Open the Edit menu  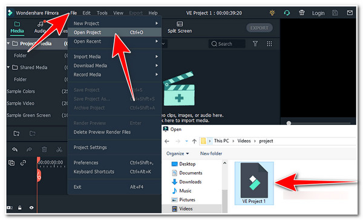[87, 13]
